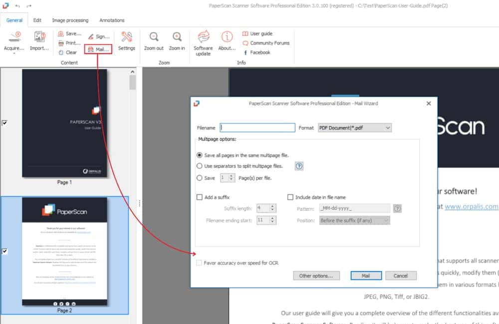Click the Mail button in the dialog

(366, 276)
